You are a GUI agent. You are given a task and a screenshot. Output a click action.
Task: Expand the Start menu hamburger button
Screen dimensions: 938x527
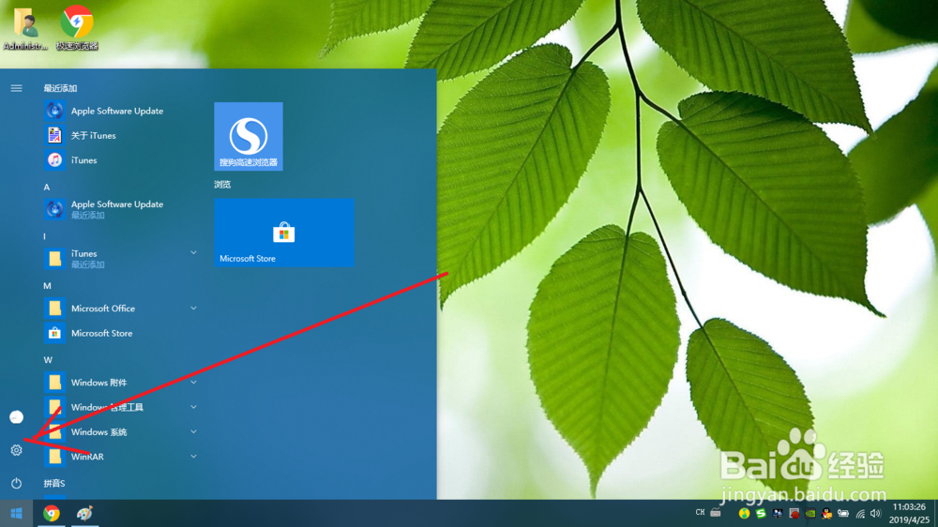click(x=16, y=88)
